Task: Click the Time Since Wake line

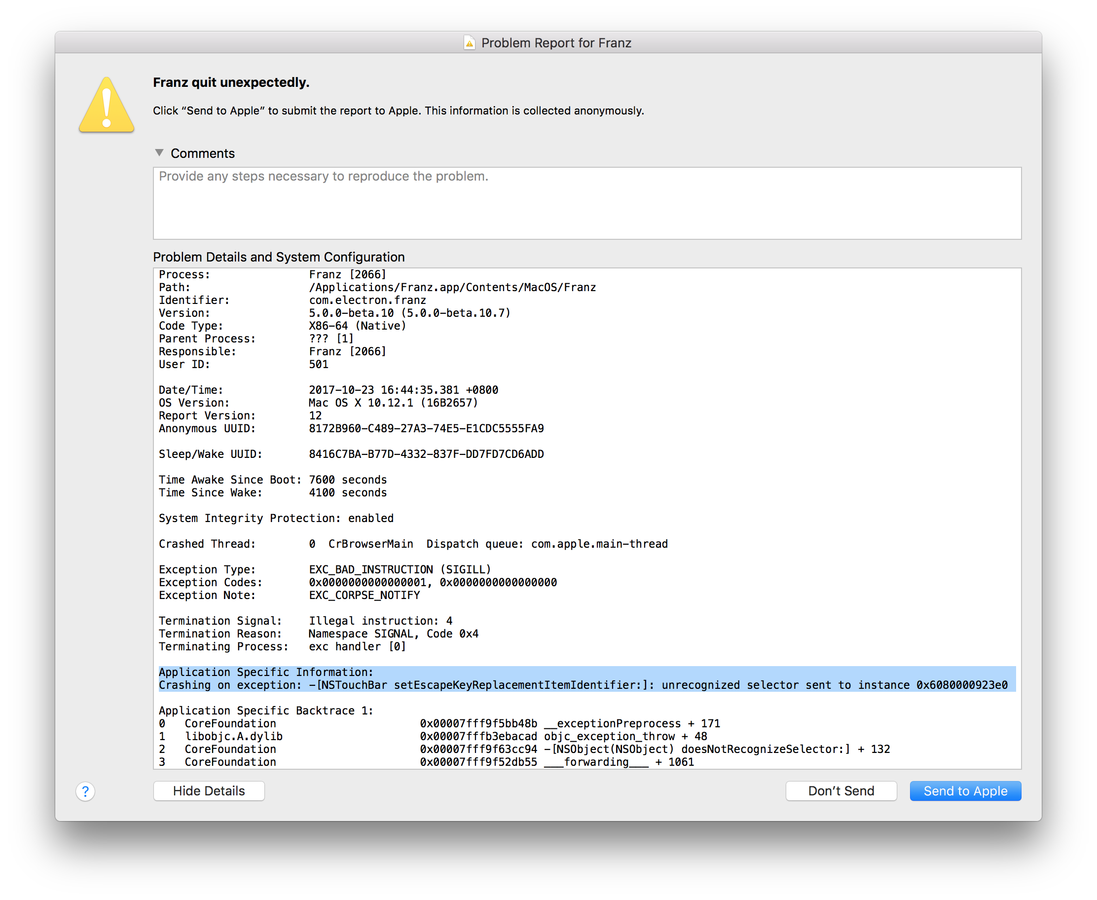Action: [x=273, y=493]
